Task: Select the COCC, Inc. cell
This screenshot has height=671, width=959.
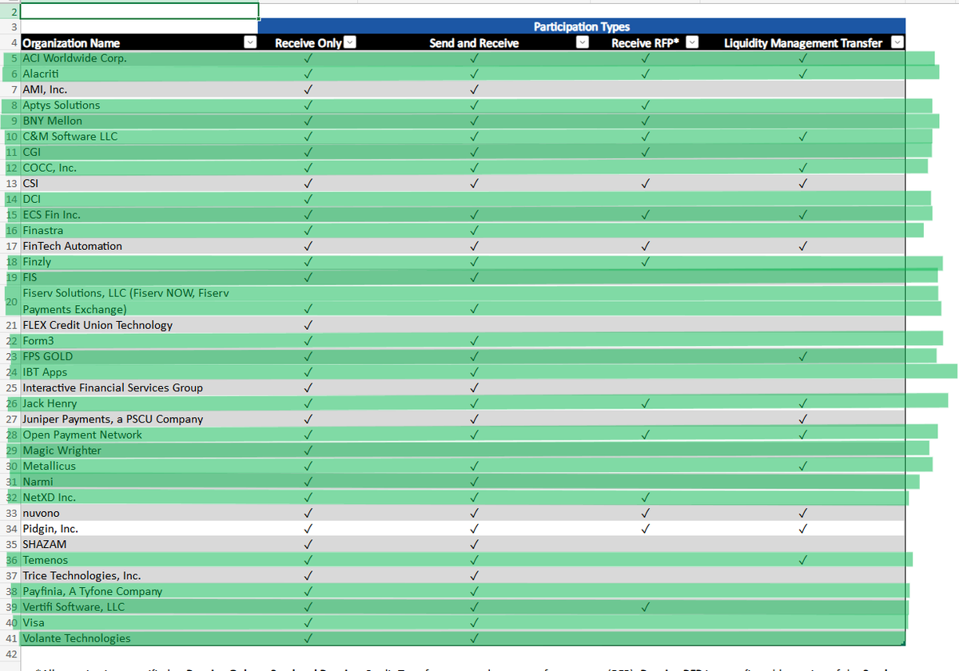Action: pos(139,168)
